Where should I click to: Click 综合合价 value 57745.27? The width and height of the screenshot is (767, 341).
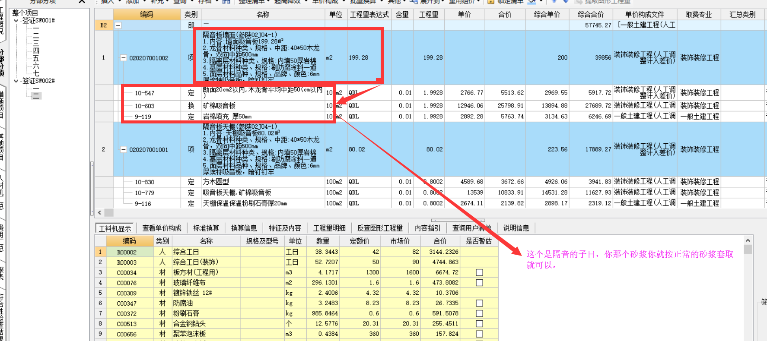pos(598,25)
